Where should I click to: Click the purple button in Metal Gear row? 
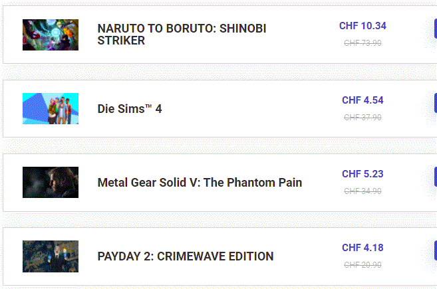point(436,177)
